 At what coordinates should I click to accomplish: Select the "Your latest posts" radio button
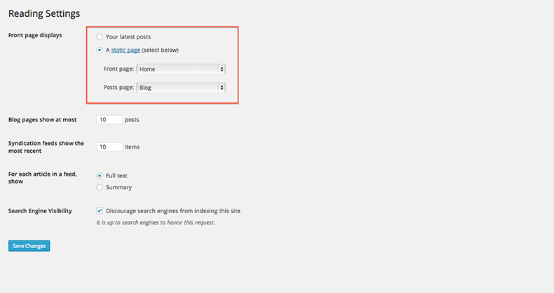click(x=100, y=36)
